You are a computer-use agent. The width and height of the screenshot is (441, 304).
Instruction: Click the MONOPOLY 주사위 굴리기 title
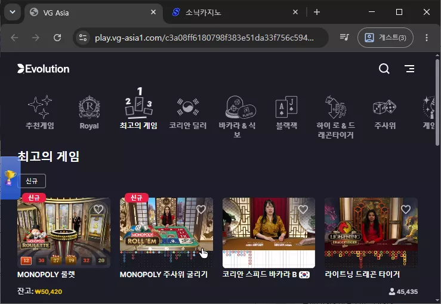pyautogui.click(x=164, y=275)
